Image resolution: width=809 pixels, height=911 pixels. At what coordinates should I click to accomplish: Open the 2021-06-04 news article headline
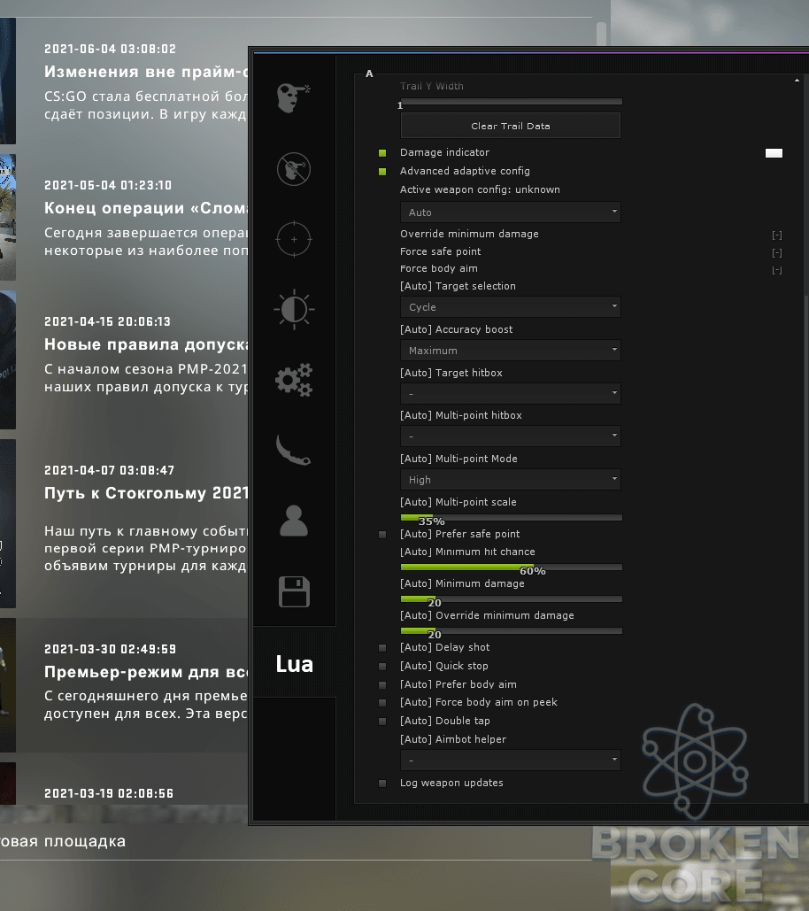pos(146,72)
